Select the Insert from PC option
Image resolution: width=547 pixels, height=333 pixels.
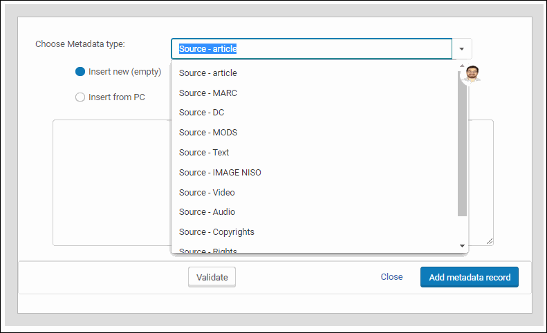[80, 97]
